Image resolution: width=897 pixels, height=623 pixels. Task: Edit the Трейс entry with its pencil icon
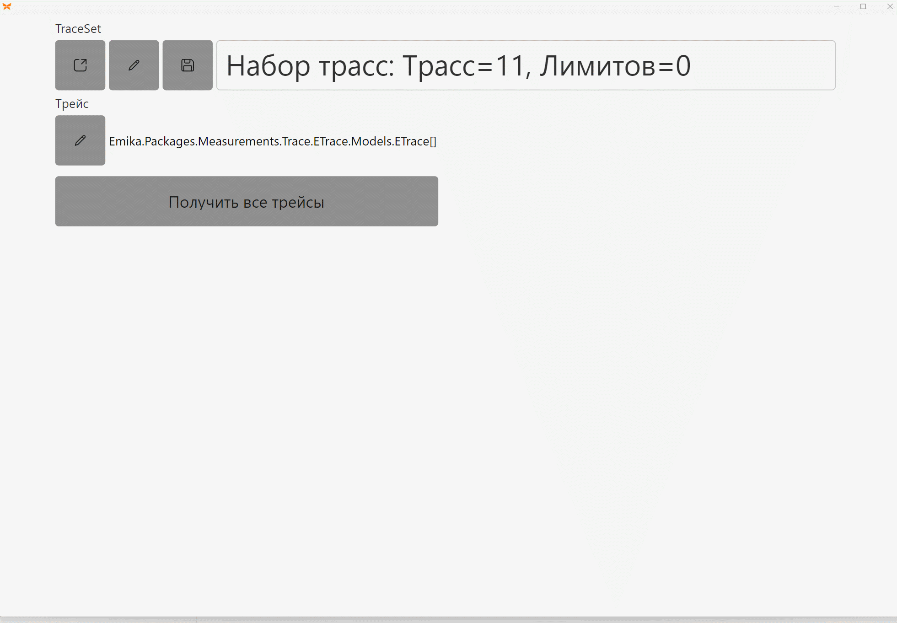coord(80,140)
